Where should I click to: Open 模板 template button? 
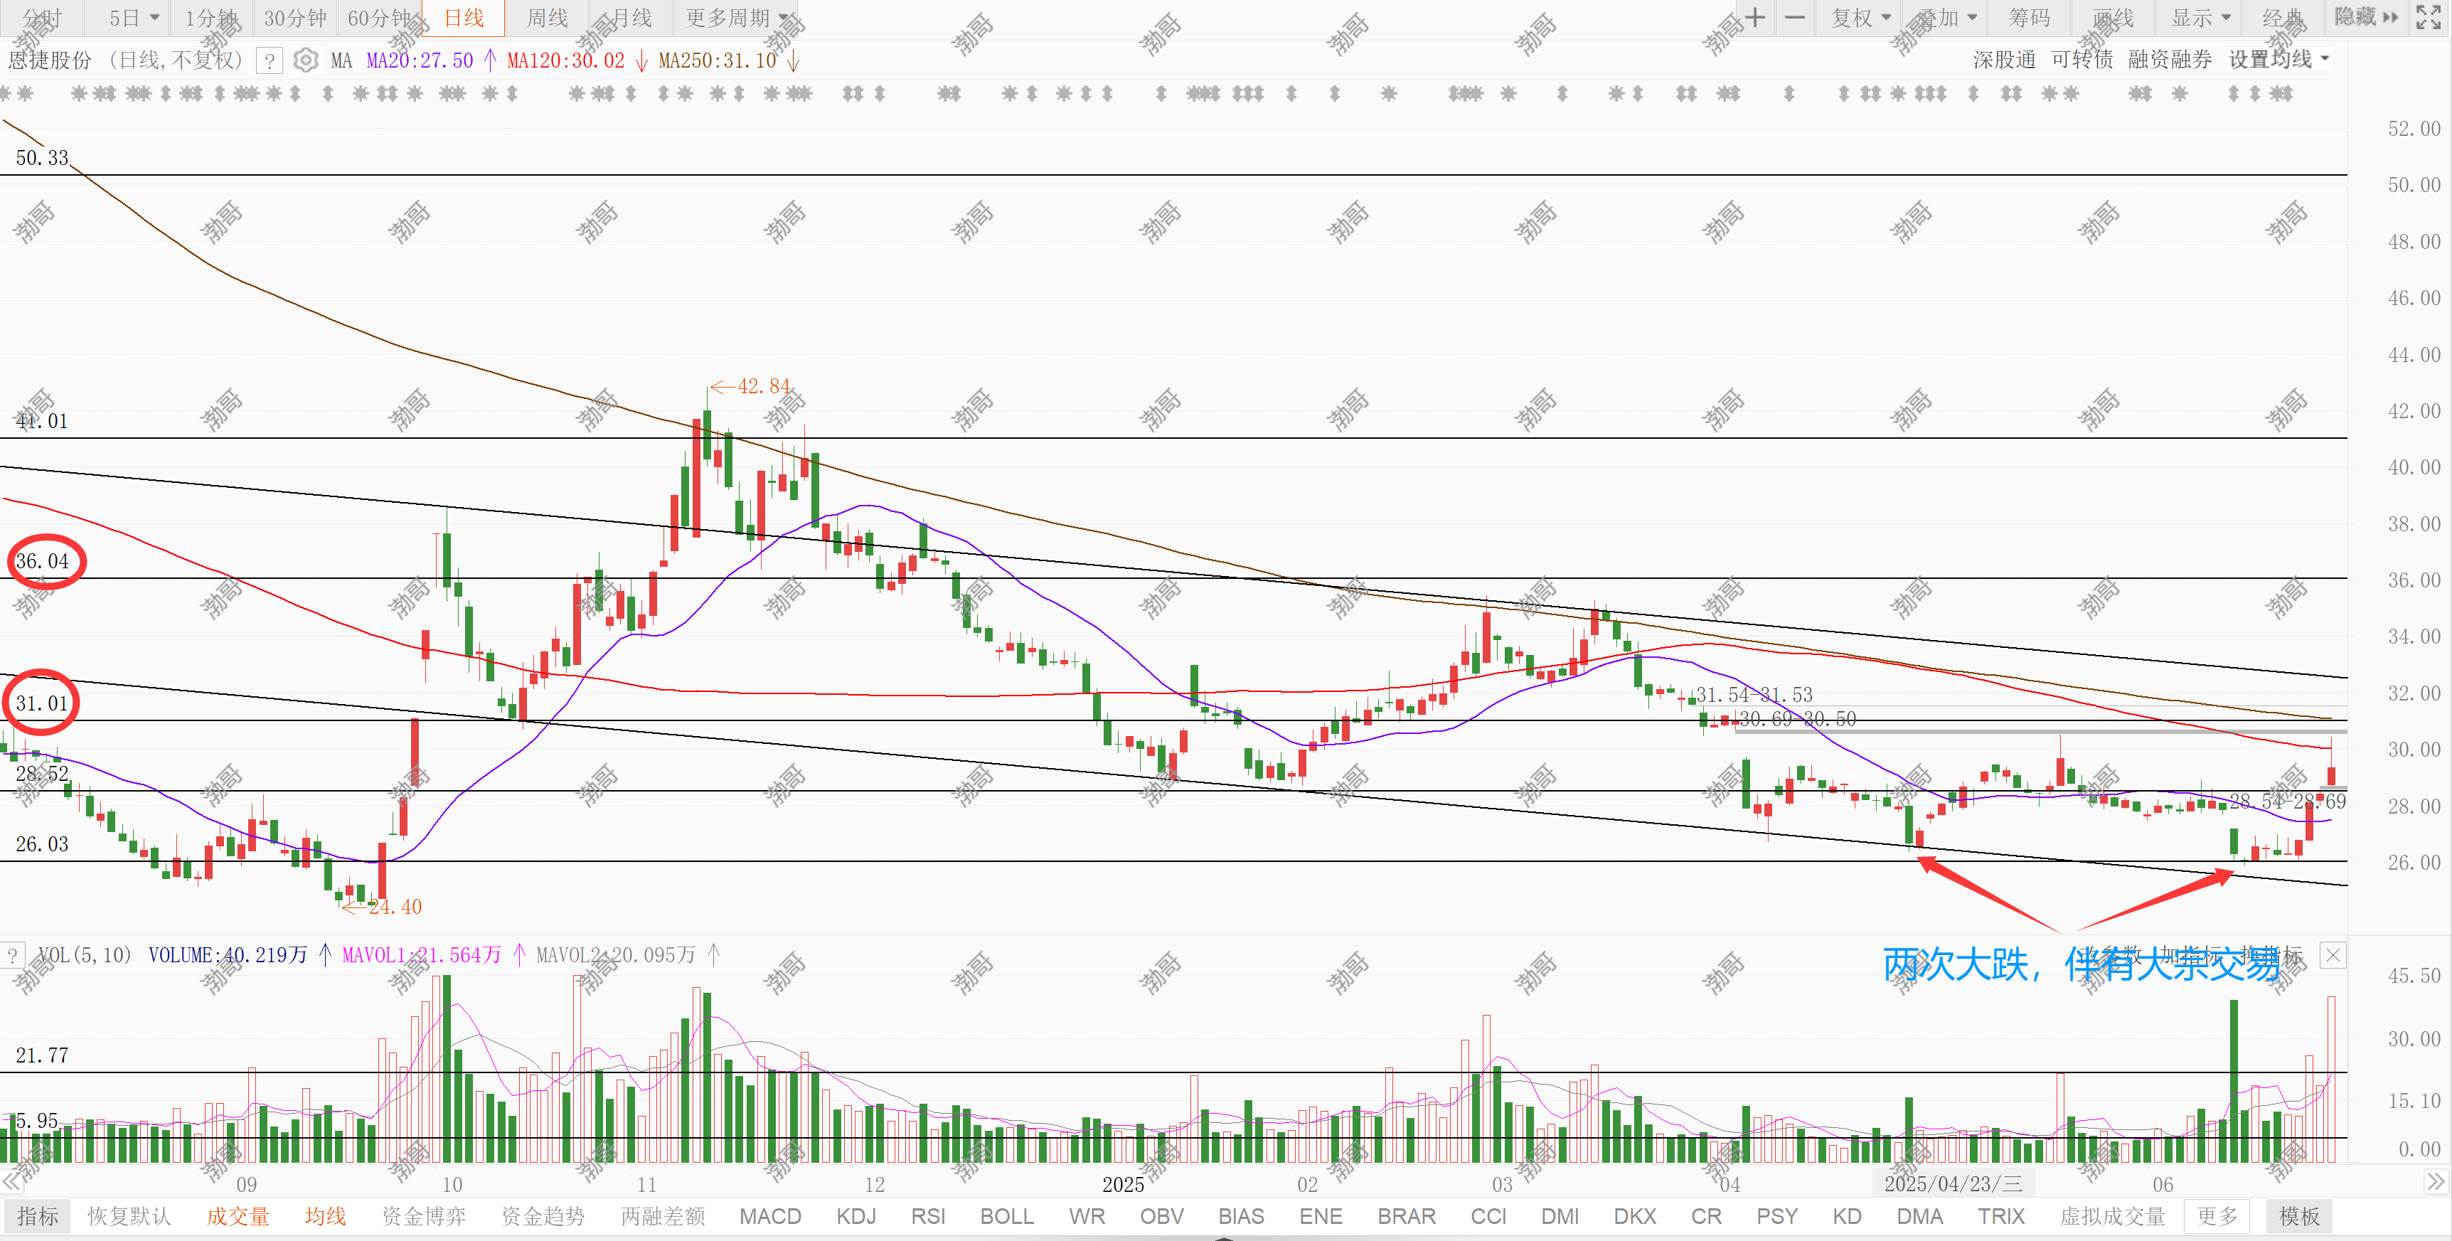(x=2300, y=1216)
